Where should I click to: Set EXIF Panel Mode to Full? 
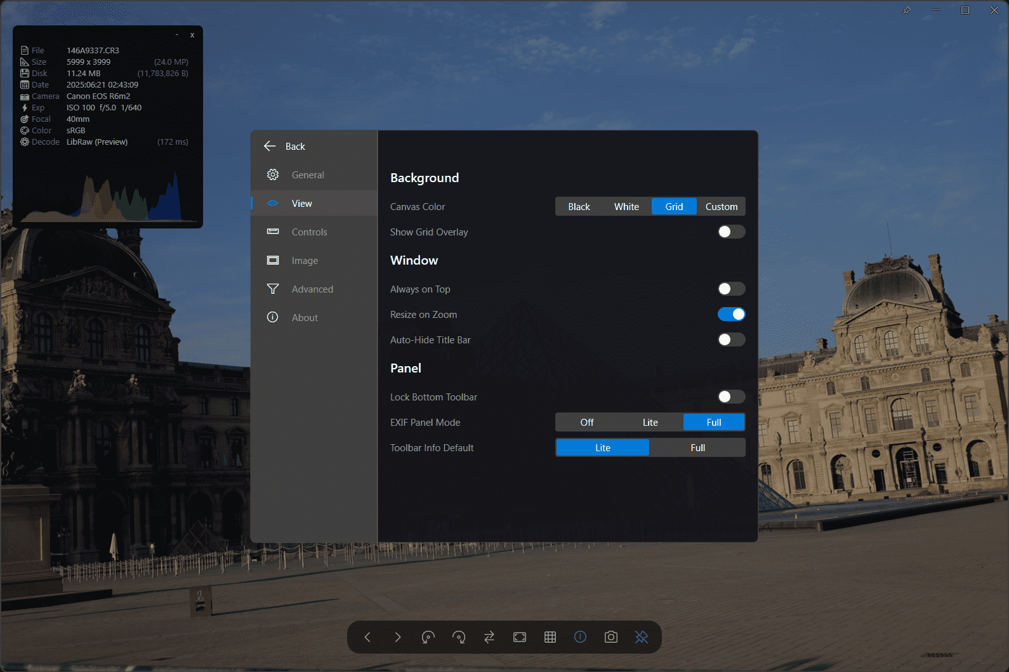tap(714, 423)
